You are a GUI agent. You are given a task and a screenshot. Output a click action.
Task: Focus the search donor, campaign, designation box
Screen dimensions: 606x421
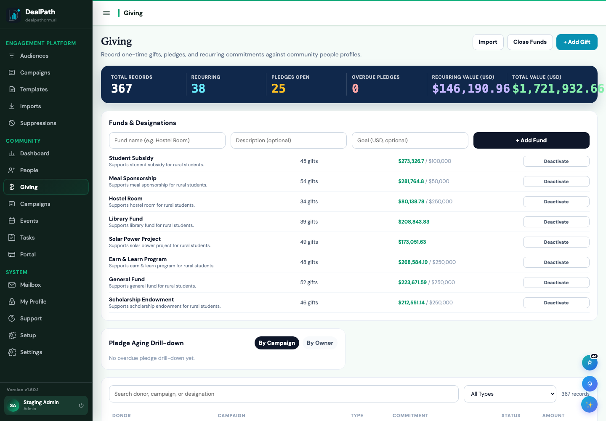pyautogui.click(x=284, y=394)
